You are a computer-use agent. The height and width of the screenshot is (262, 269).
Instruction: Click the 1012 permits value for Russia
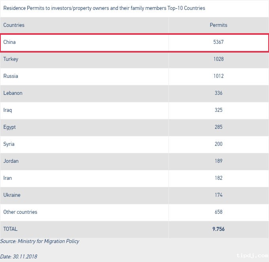218,76
